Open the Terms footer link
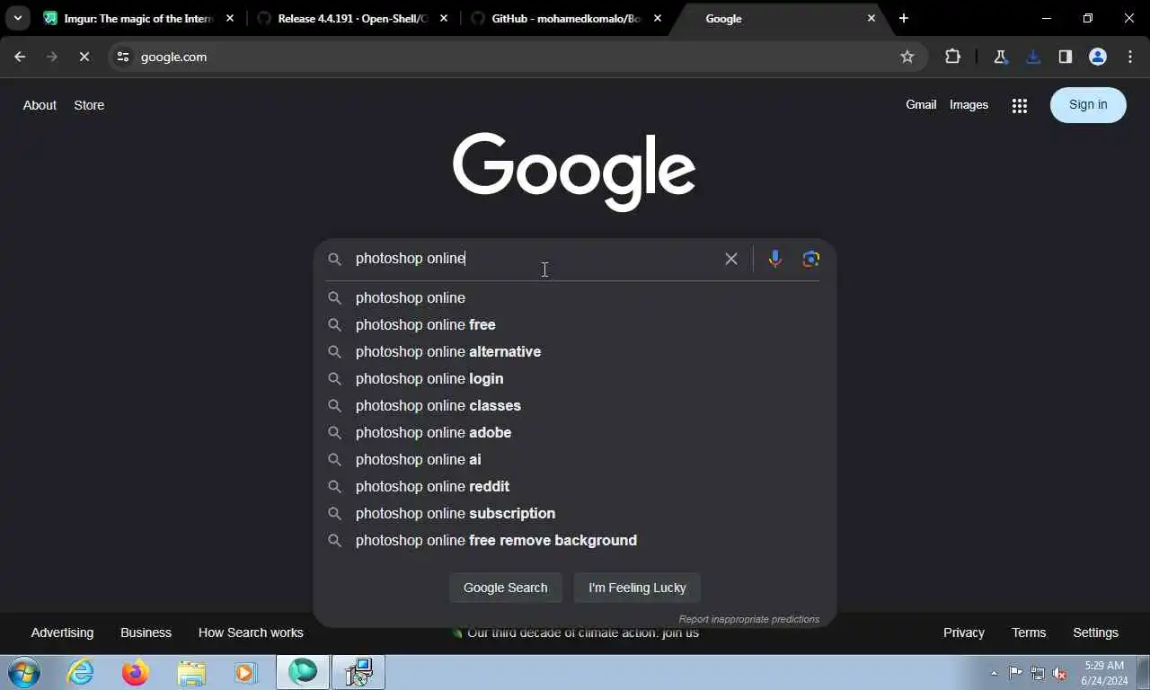1150x690 pixels. point(1029,632)
